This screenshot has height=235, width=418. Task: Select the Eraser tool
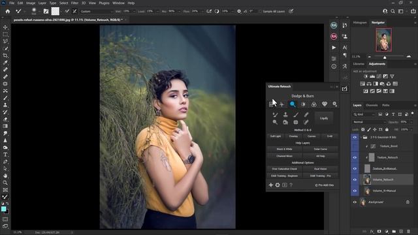tap(5, 119)
